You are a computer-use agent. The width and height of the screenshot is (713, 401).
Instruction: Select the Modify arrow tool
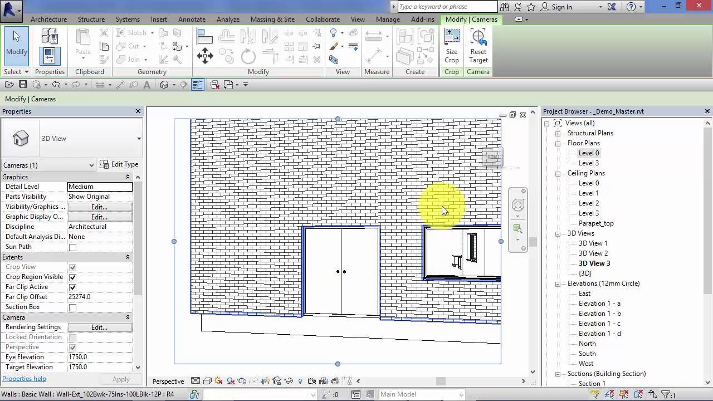(x=17, y=46)
